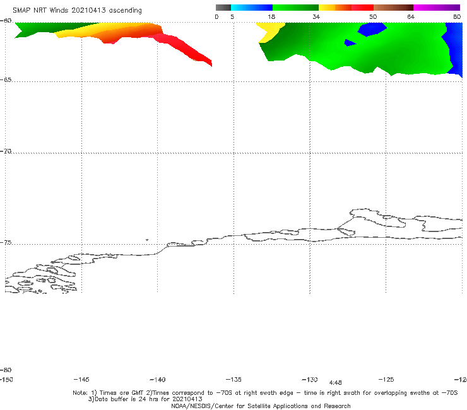The image size is (467, 410).
Task: Click the color bar label '50'
Action: (x=373, y=16)
